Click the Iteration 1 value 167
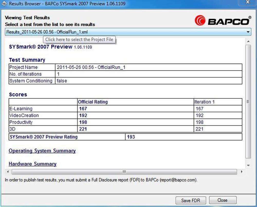257x207 pixels. tap(200, 109)
